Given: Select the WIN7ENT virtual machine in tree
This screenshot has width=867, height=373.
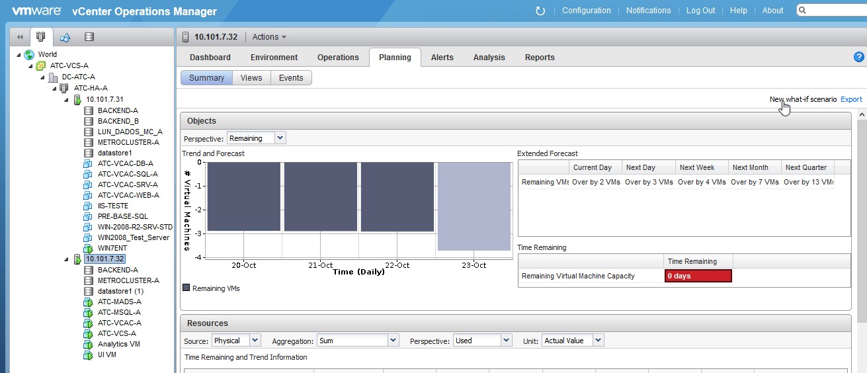Looking at the screenshot, I should pos(112,248).
